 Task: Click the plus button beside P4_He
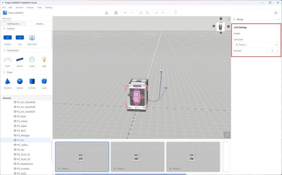click(x=278, y=20)
